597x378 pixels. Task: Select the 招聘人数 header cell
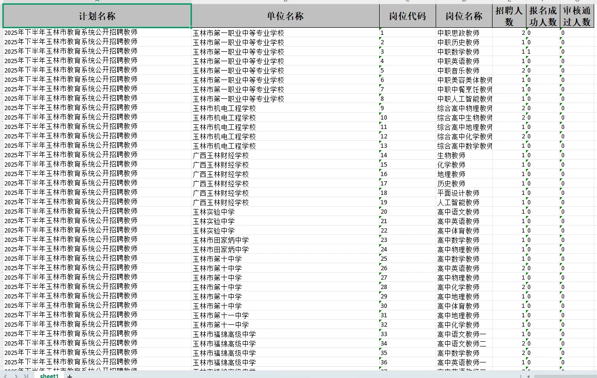[x=509, y=16]
